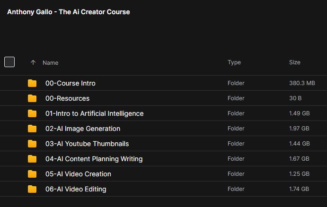Open the 02-AI Image Generation folder
The width and height of the screenshot is (327, 207).
coord(83,129)
